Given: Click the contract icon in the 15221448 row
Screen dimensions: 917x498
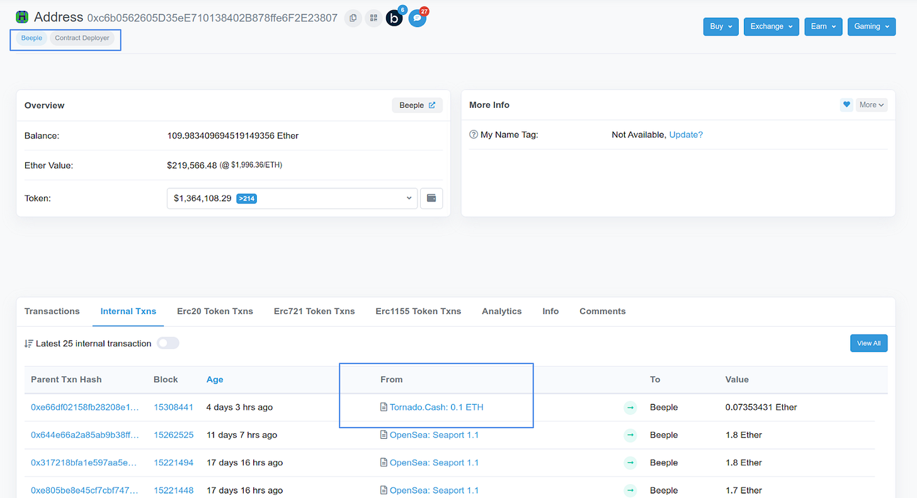Looking at the screenshot, I should [x=384, y=490].
